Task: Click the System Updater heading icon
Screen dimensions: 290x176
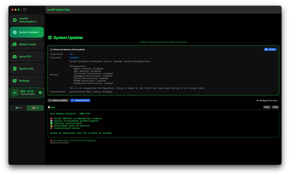Action: (50, 38)
